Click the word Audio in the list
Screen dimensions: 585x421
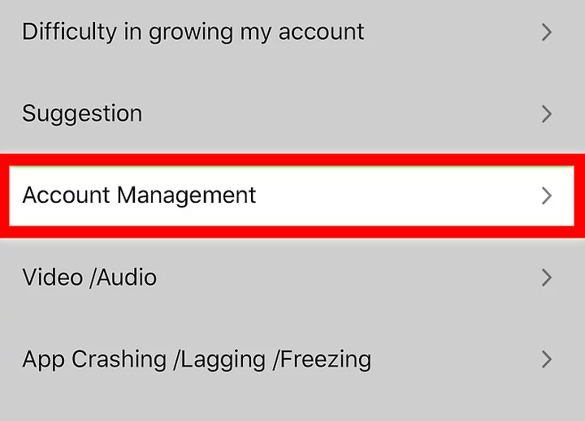(x=126, y=277)
